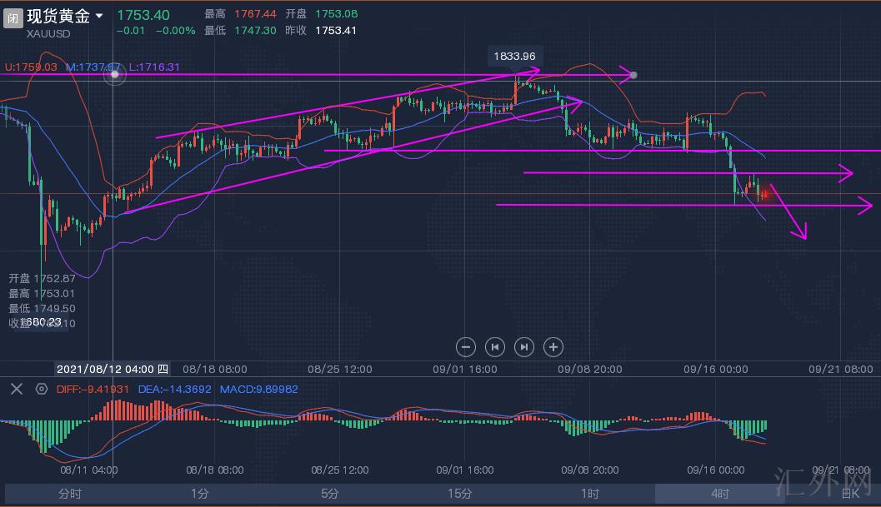Image resolution: width=881 pixels, height=507 pixels.
Task: Jump to the previous candlestick
Action: click(495, 346)
